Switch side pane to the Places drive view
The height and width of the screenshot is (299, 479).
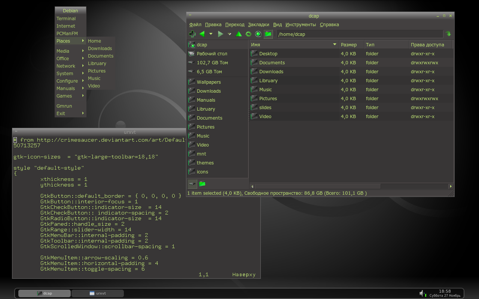coord(192,184)
